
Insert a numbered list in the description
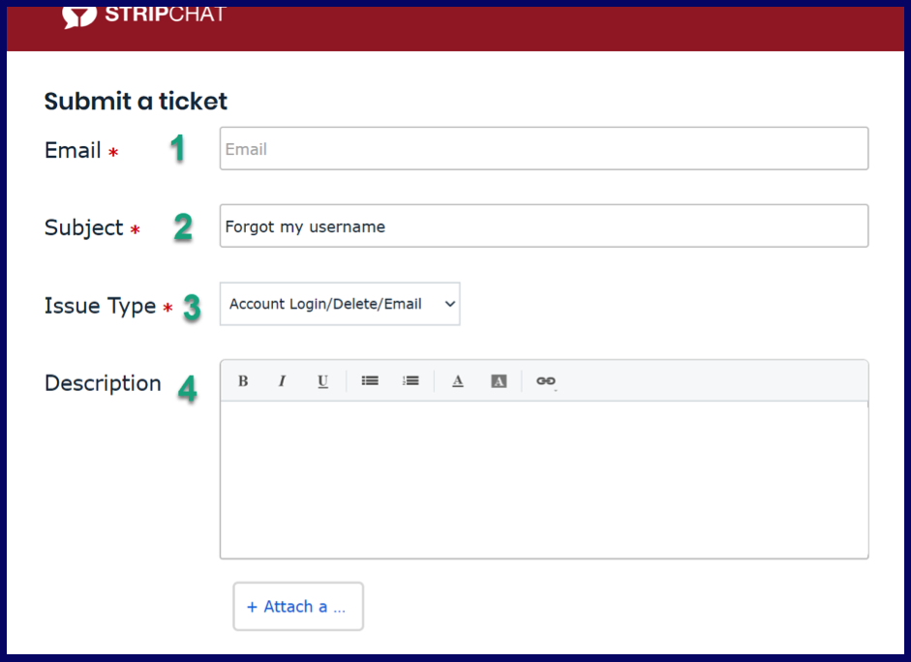[410, 380]
